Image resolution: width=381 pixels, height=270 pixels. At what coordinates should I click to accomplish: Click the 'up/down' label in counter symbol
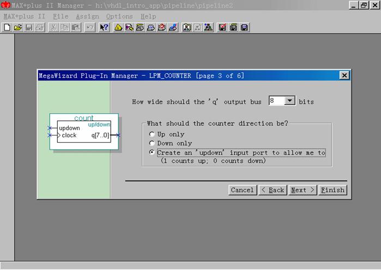click(99, 125)
